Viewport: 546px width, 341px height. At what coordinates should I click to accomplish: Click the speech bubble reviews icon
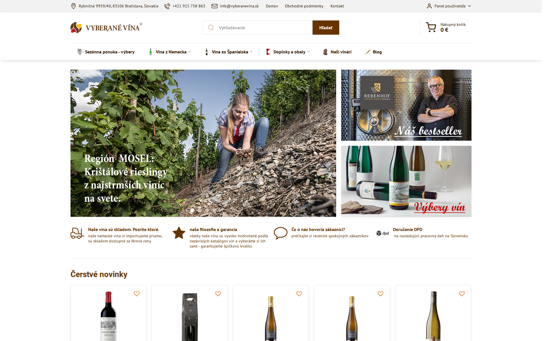pyautogui.click(x=280, y=233)
